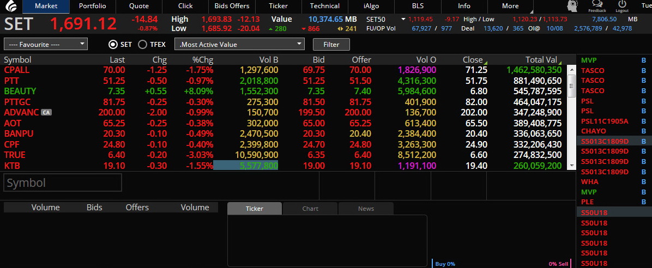Screen dimensions: 652x268
Task: Open the Technical menu tab
Action: tap(325, 6)
